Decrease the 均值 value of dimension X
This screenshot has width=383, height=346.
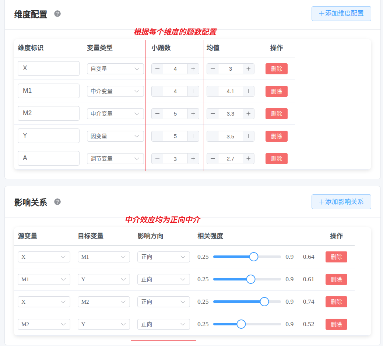212,68
